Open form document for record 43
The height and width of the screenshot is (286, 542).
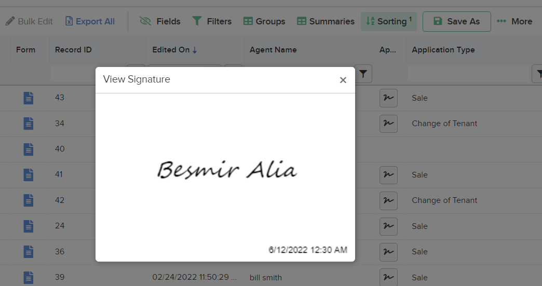29,98
